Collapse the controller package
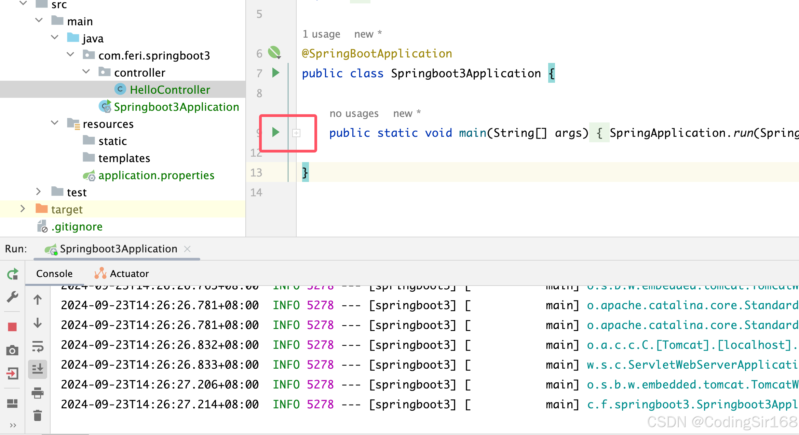The image size is (799, 435). [x=86, y=72]
